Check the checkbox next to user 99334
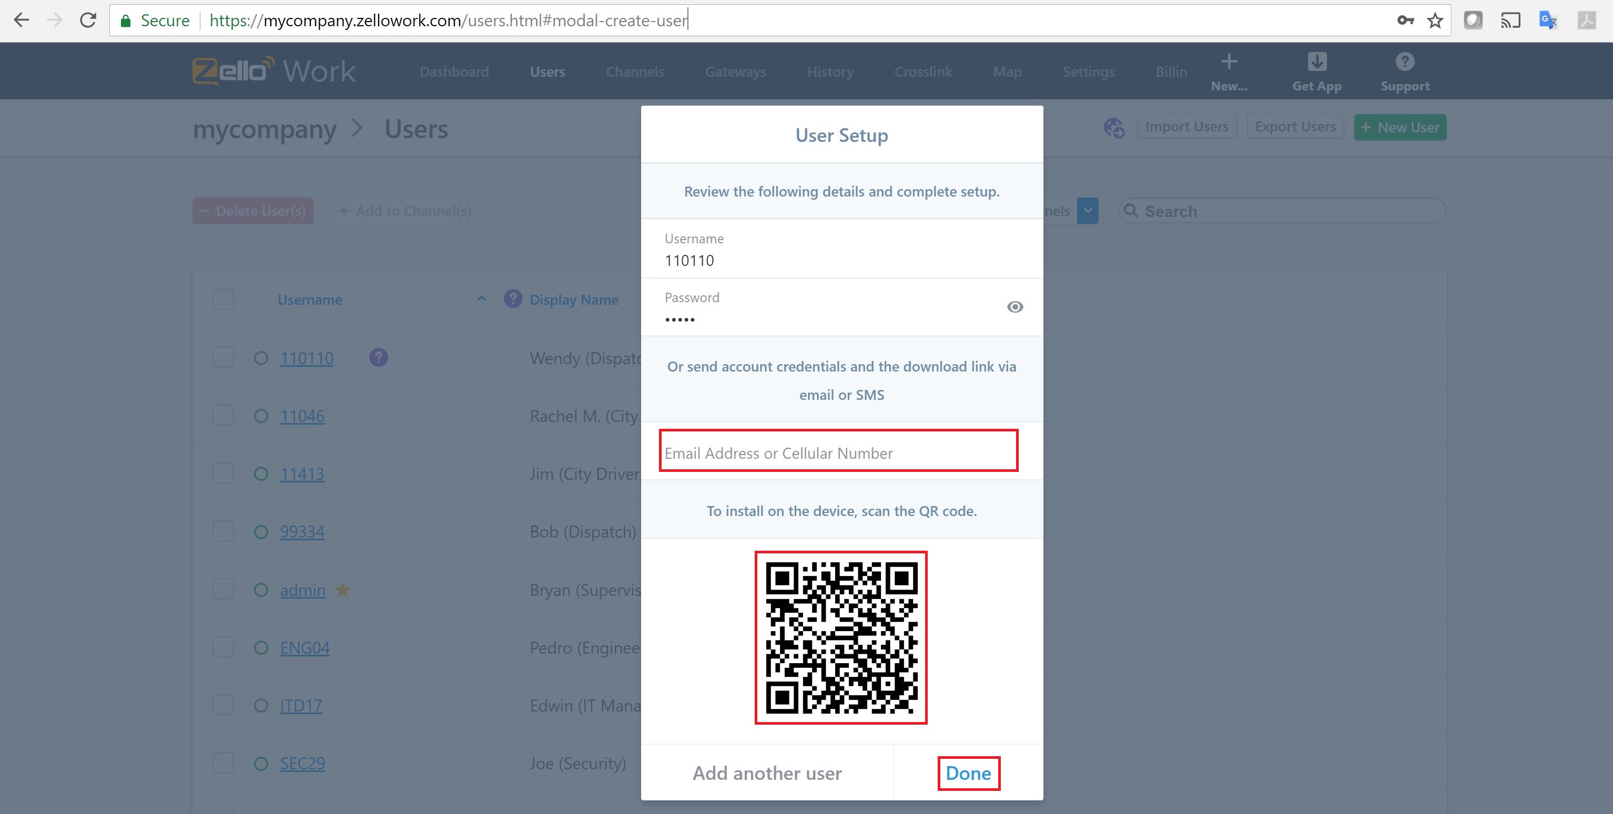The image size is (1613, 814). (222, 531)
